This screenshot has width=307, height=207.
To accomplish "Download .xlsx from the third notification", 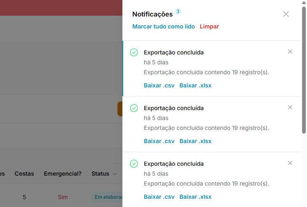I will (x=195, y=197).
